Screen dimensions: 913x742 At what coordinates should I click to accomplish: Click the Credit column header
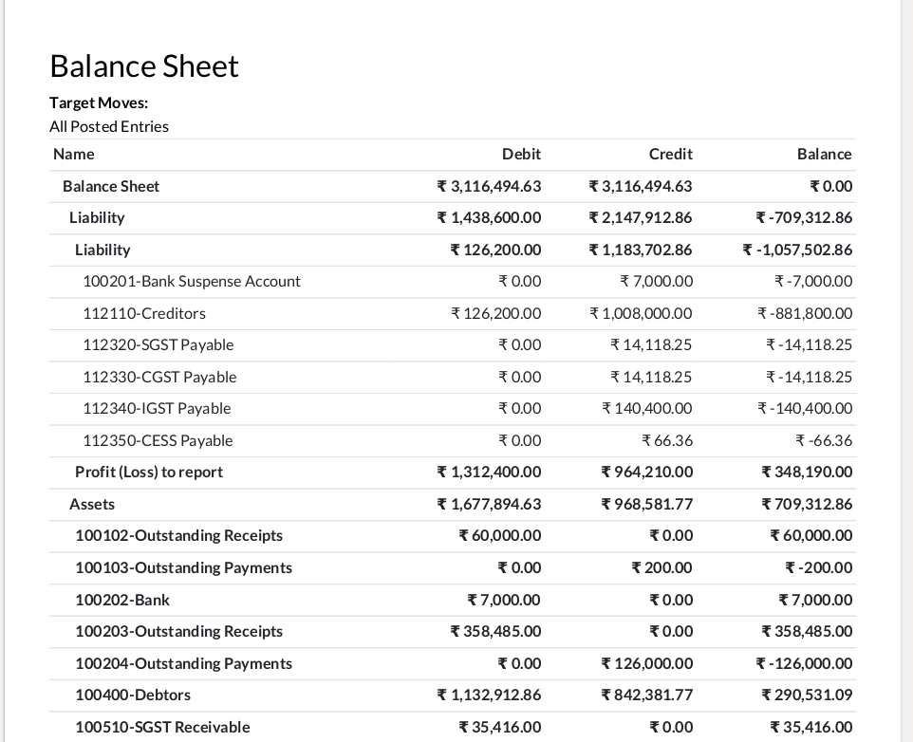(670, 154)
